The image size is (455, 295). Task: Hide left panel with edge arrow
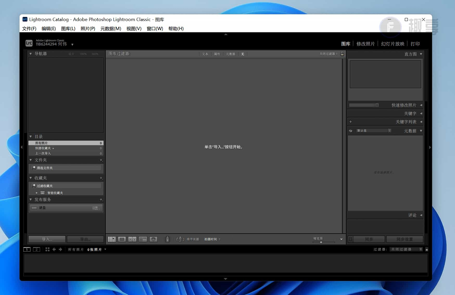[x=22, y=147]
